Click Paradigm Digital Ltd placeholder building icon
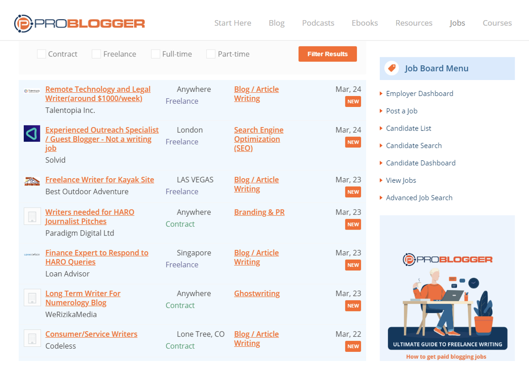 [32, 216]
